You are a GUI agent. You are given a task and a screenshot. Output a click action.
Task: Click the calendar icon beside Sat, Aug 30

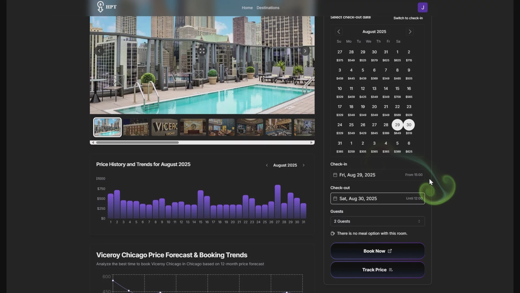[x=335, y=198]
